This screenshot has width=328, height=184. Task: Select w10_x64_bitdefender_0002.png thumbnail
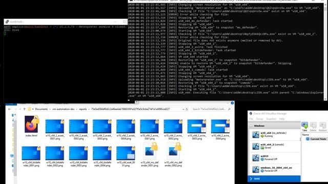pos(55,153)
